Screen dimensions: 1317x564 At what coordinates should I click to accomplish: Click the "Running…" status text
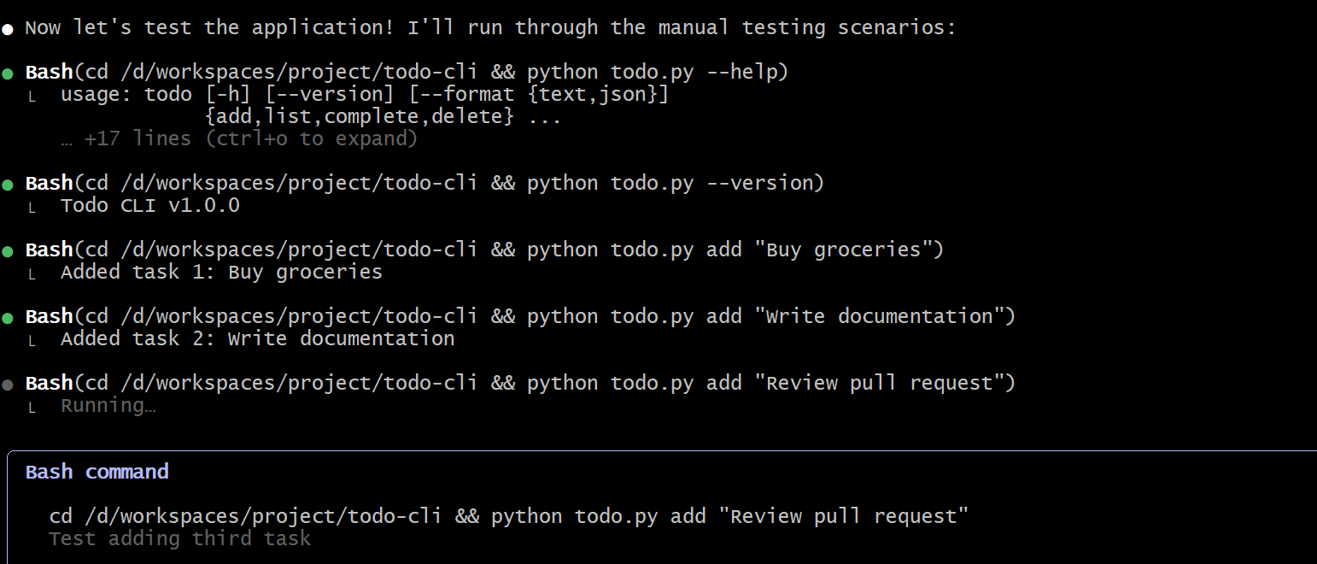point(108,405)
